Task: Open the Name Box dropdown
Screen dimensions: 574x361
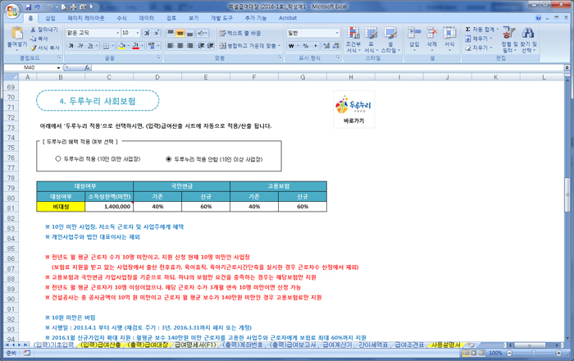Action: point(58,68)
